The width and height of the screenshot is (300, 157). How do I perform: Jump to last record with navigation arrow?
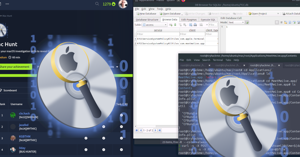click(160, 130)
